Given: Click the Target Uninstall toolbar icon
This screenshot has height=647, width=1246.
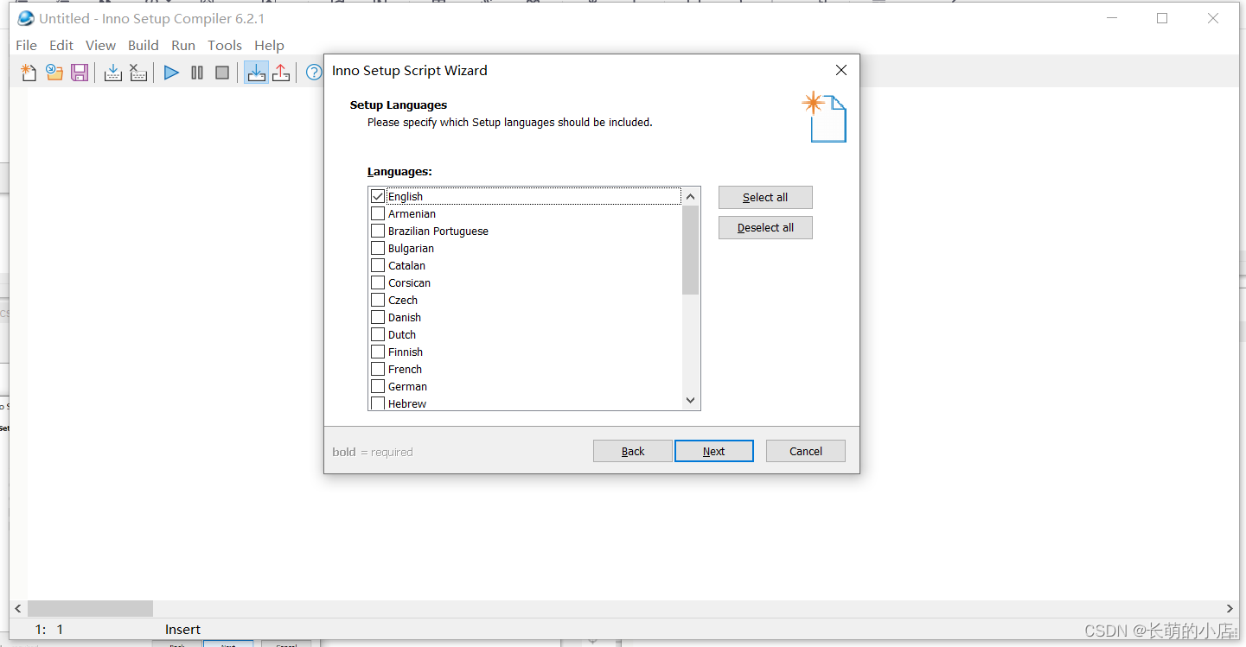Looking at the screenshot, I should [x=281, y=73].
